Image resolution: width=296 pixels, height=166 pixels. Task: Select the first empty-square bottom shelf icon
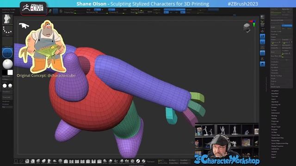click(x=16, y=161)
